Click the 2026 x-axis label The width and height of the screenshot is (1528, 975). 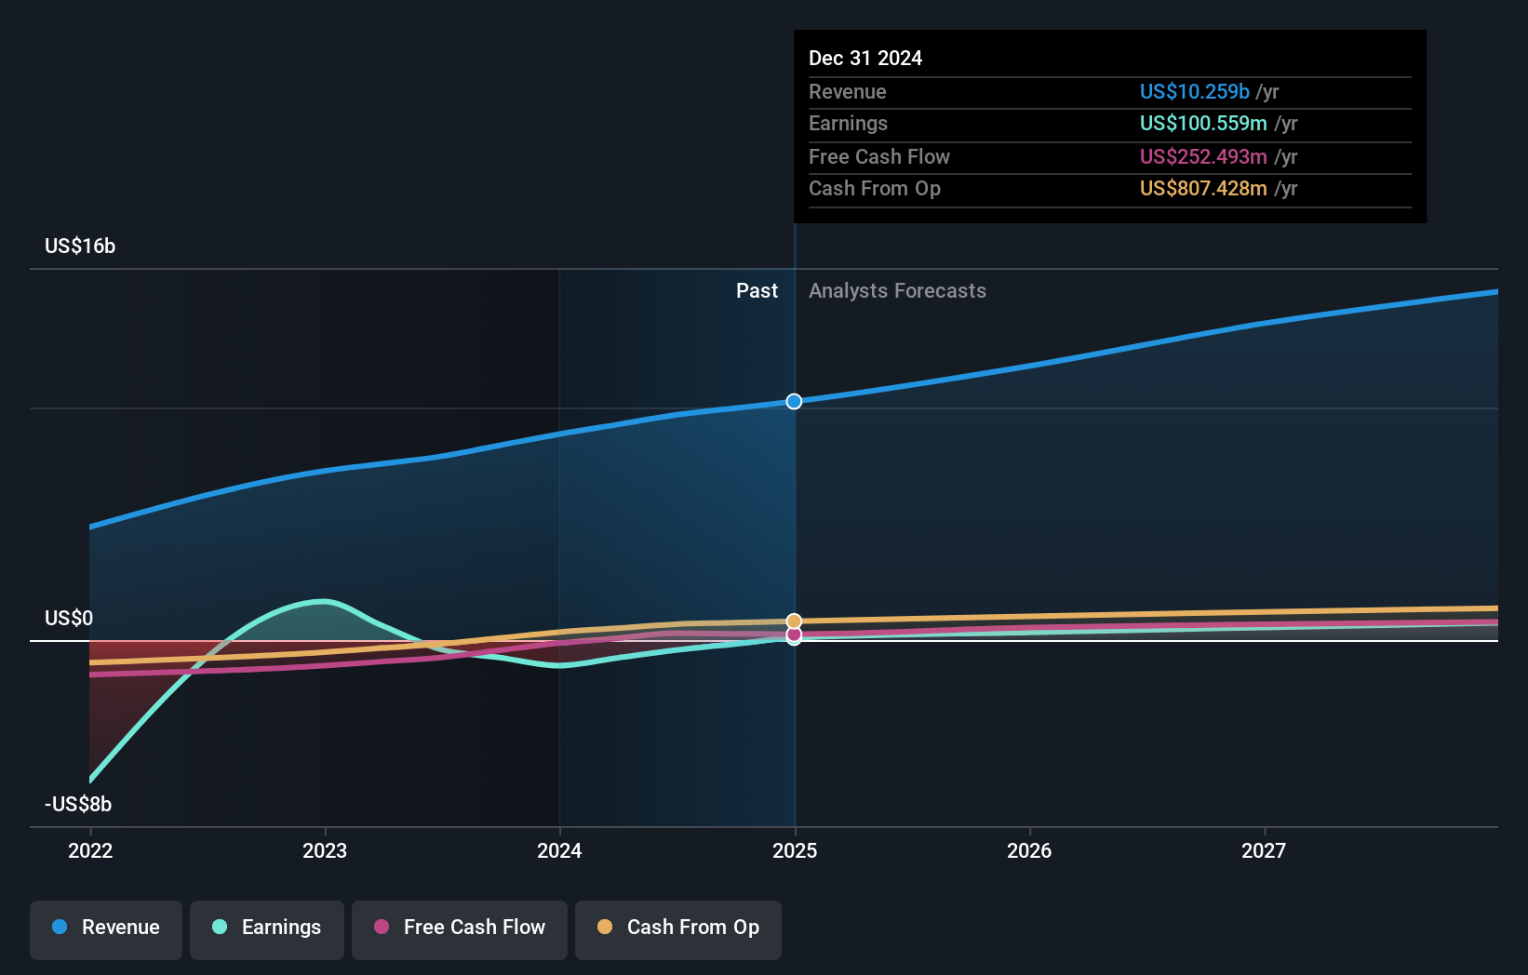1029,850
